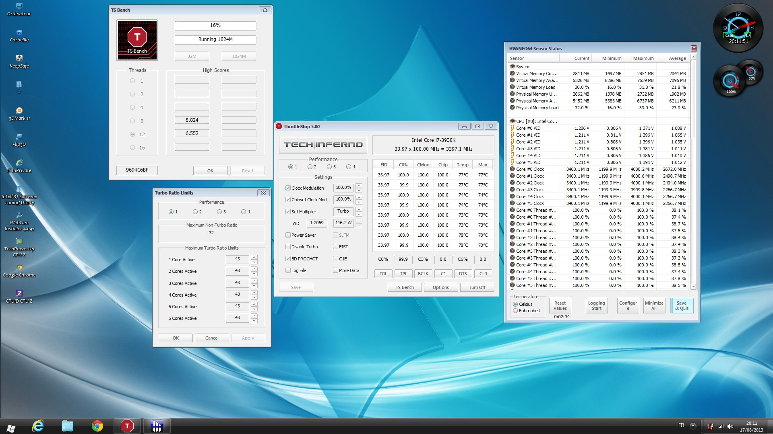Click Cancel in Turbo Ratio Limits
Screen dimensions: 773x434
point(212,338)
